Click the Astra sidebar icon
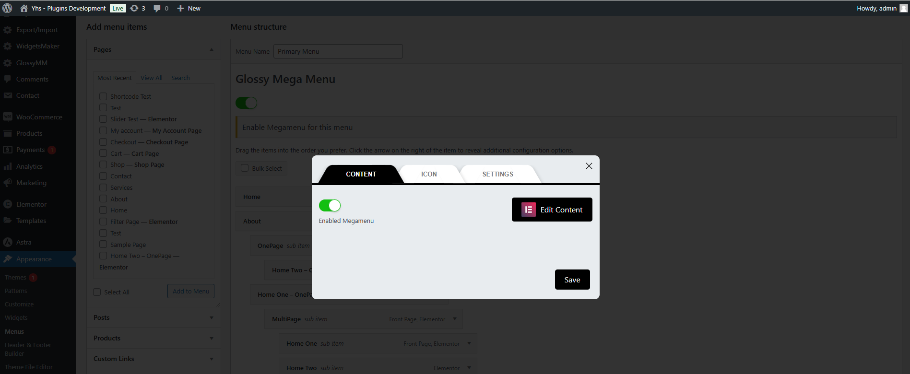910x374 pixels. tap(8, 242)
